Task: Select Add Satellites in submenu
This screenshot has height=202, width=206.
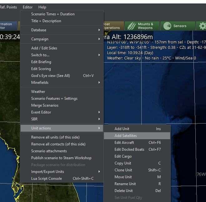Action: (137, 136)
